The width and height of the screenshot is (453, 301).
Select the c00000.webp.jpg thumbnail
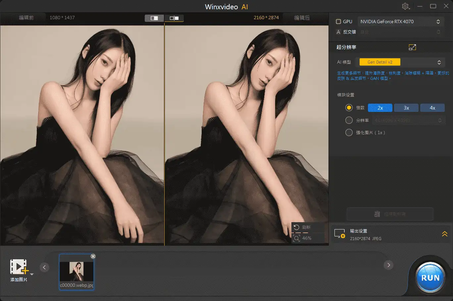click(76, 272)
